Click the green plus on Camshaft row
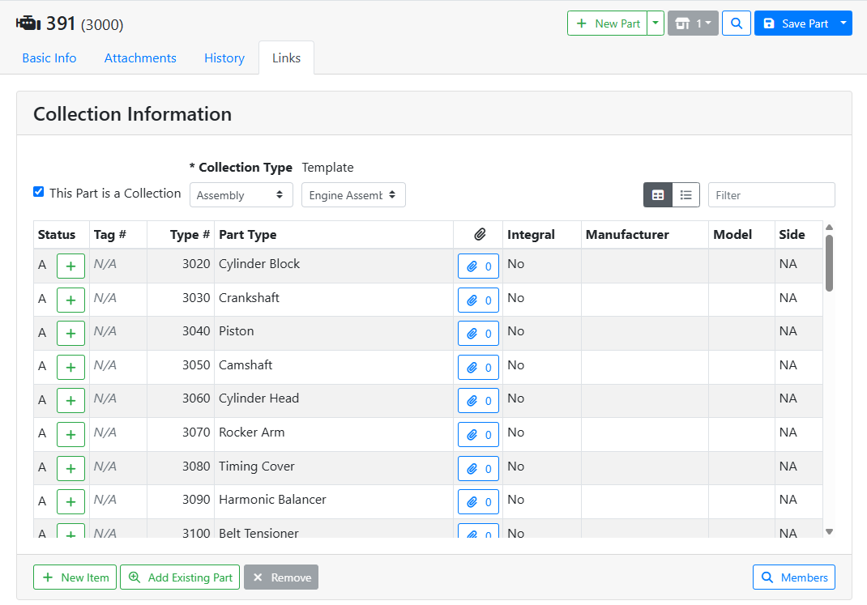 [x=70, y=367]
